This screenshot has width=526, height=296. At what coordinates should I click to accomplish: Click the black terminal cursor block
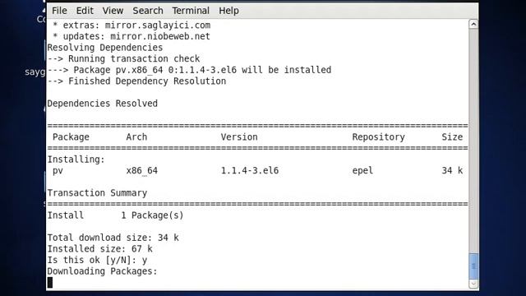click(50, 283)
